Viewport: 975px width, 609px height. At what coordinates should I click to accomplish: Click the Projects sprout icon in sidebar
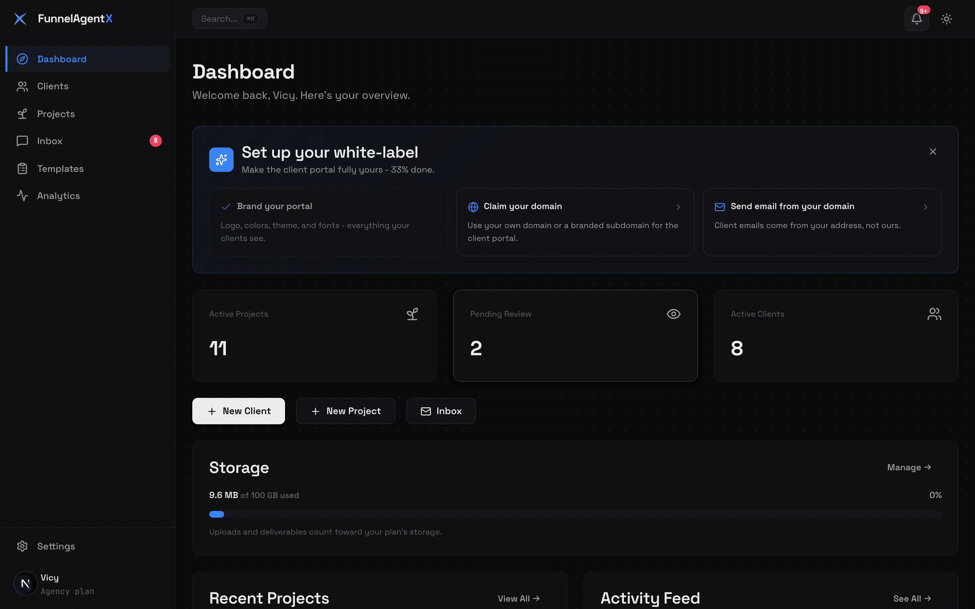pos(22,114)
